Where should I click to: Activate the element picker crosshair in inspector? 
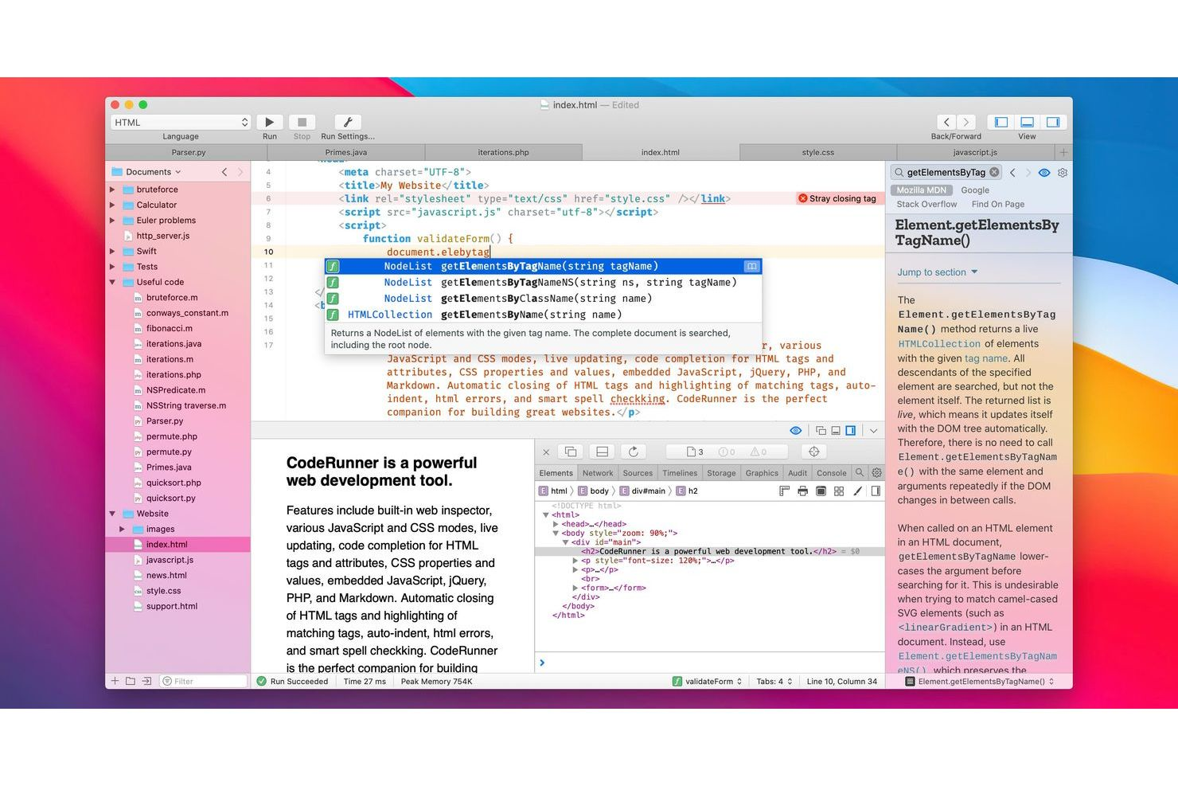coord(813,452)
